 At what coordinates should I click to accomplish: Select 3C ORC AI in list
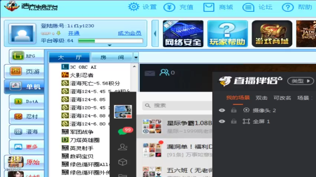pos(83,67)
